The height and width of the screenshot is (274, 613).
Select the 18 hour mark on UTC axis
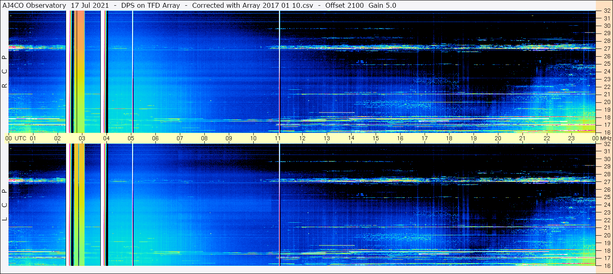449,138
